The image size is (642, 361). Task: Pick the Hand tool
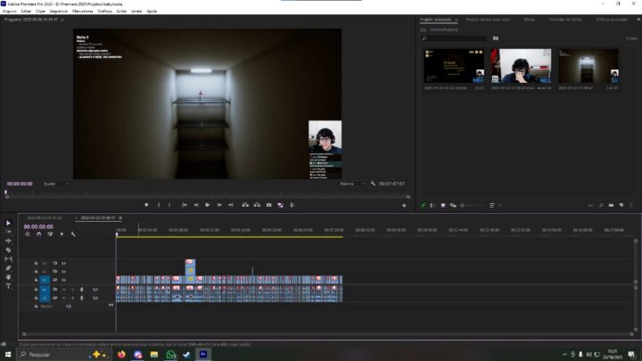tap(9, 276)
